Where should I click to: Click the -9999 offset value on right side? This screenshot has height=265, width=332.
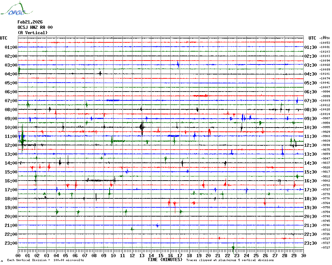(325, 96)
